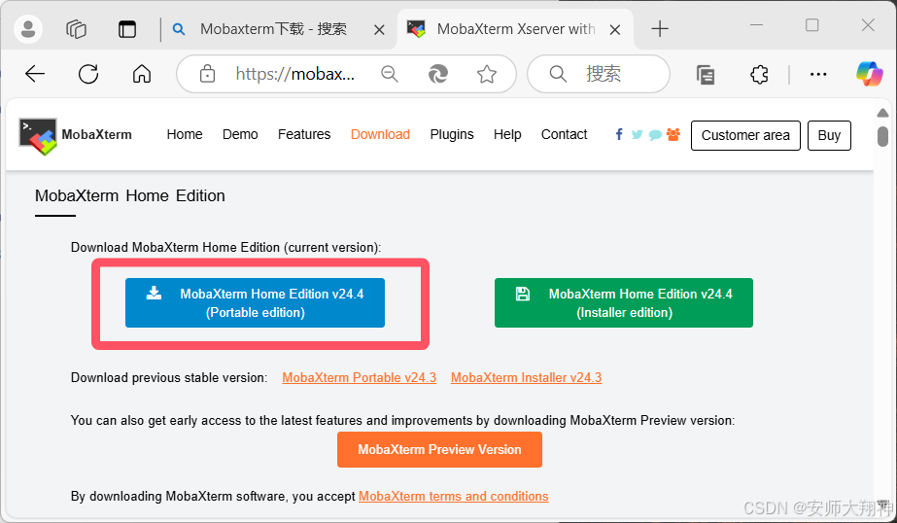Open the tab actions menu icon
This screenshot has height=523, width=897.
127,29
